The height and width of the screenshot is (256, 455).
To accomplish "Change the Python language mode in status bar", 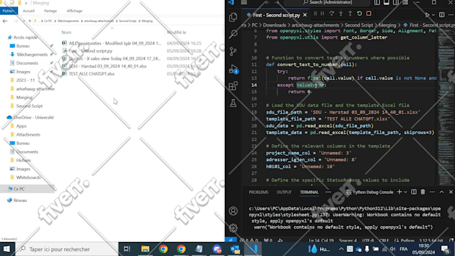I will click(x=407, y=241).
